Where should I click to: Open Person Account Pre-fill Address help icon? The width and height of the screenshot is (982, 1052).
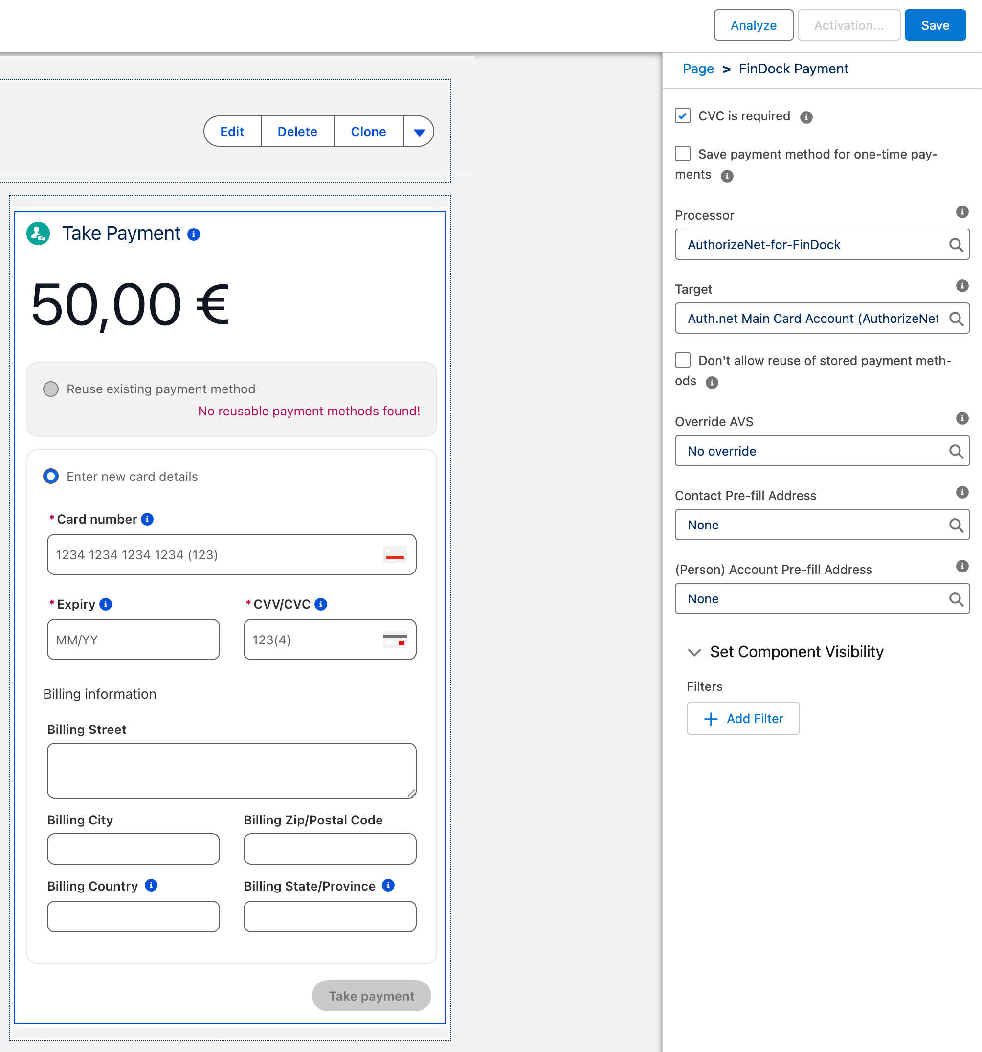pos(962,567)
